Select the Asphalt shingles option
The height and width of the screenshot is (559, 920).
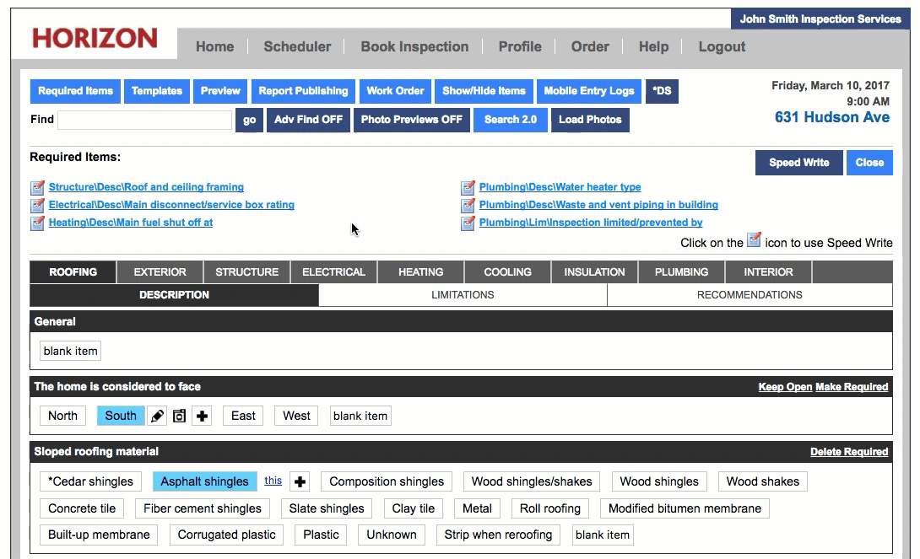204,481
